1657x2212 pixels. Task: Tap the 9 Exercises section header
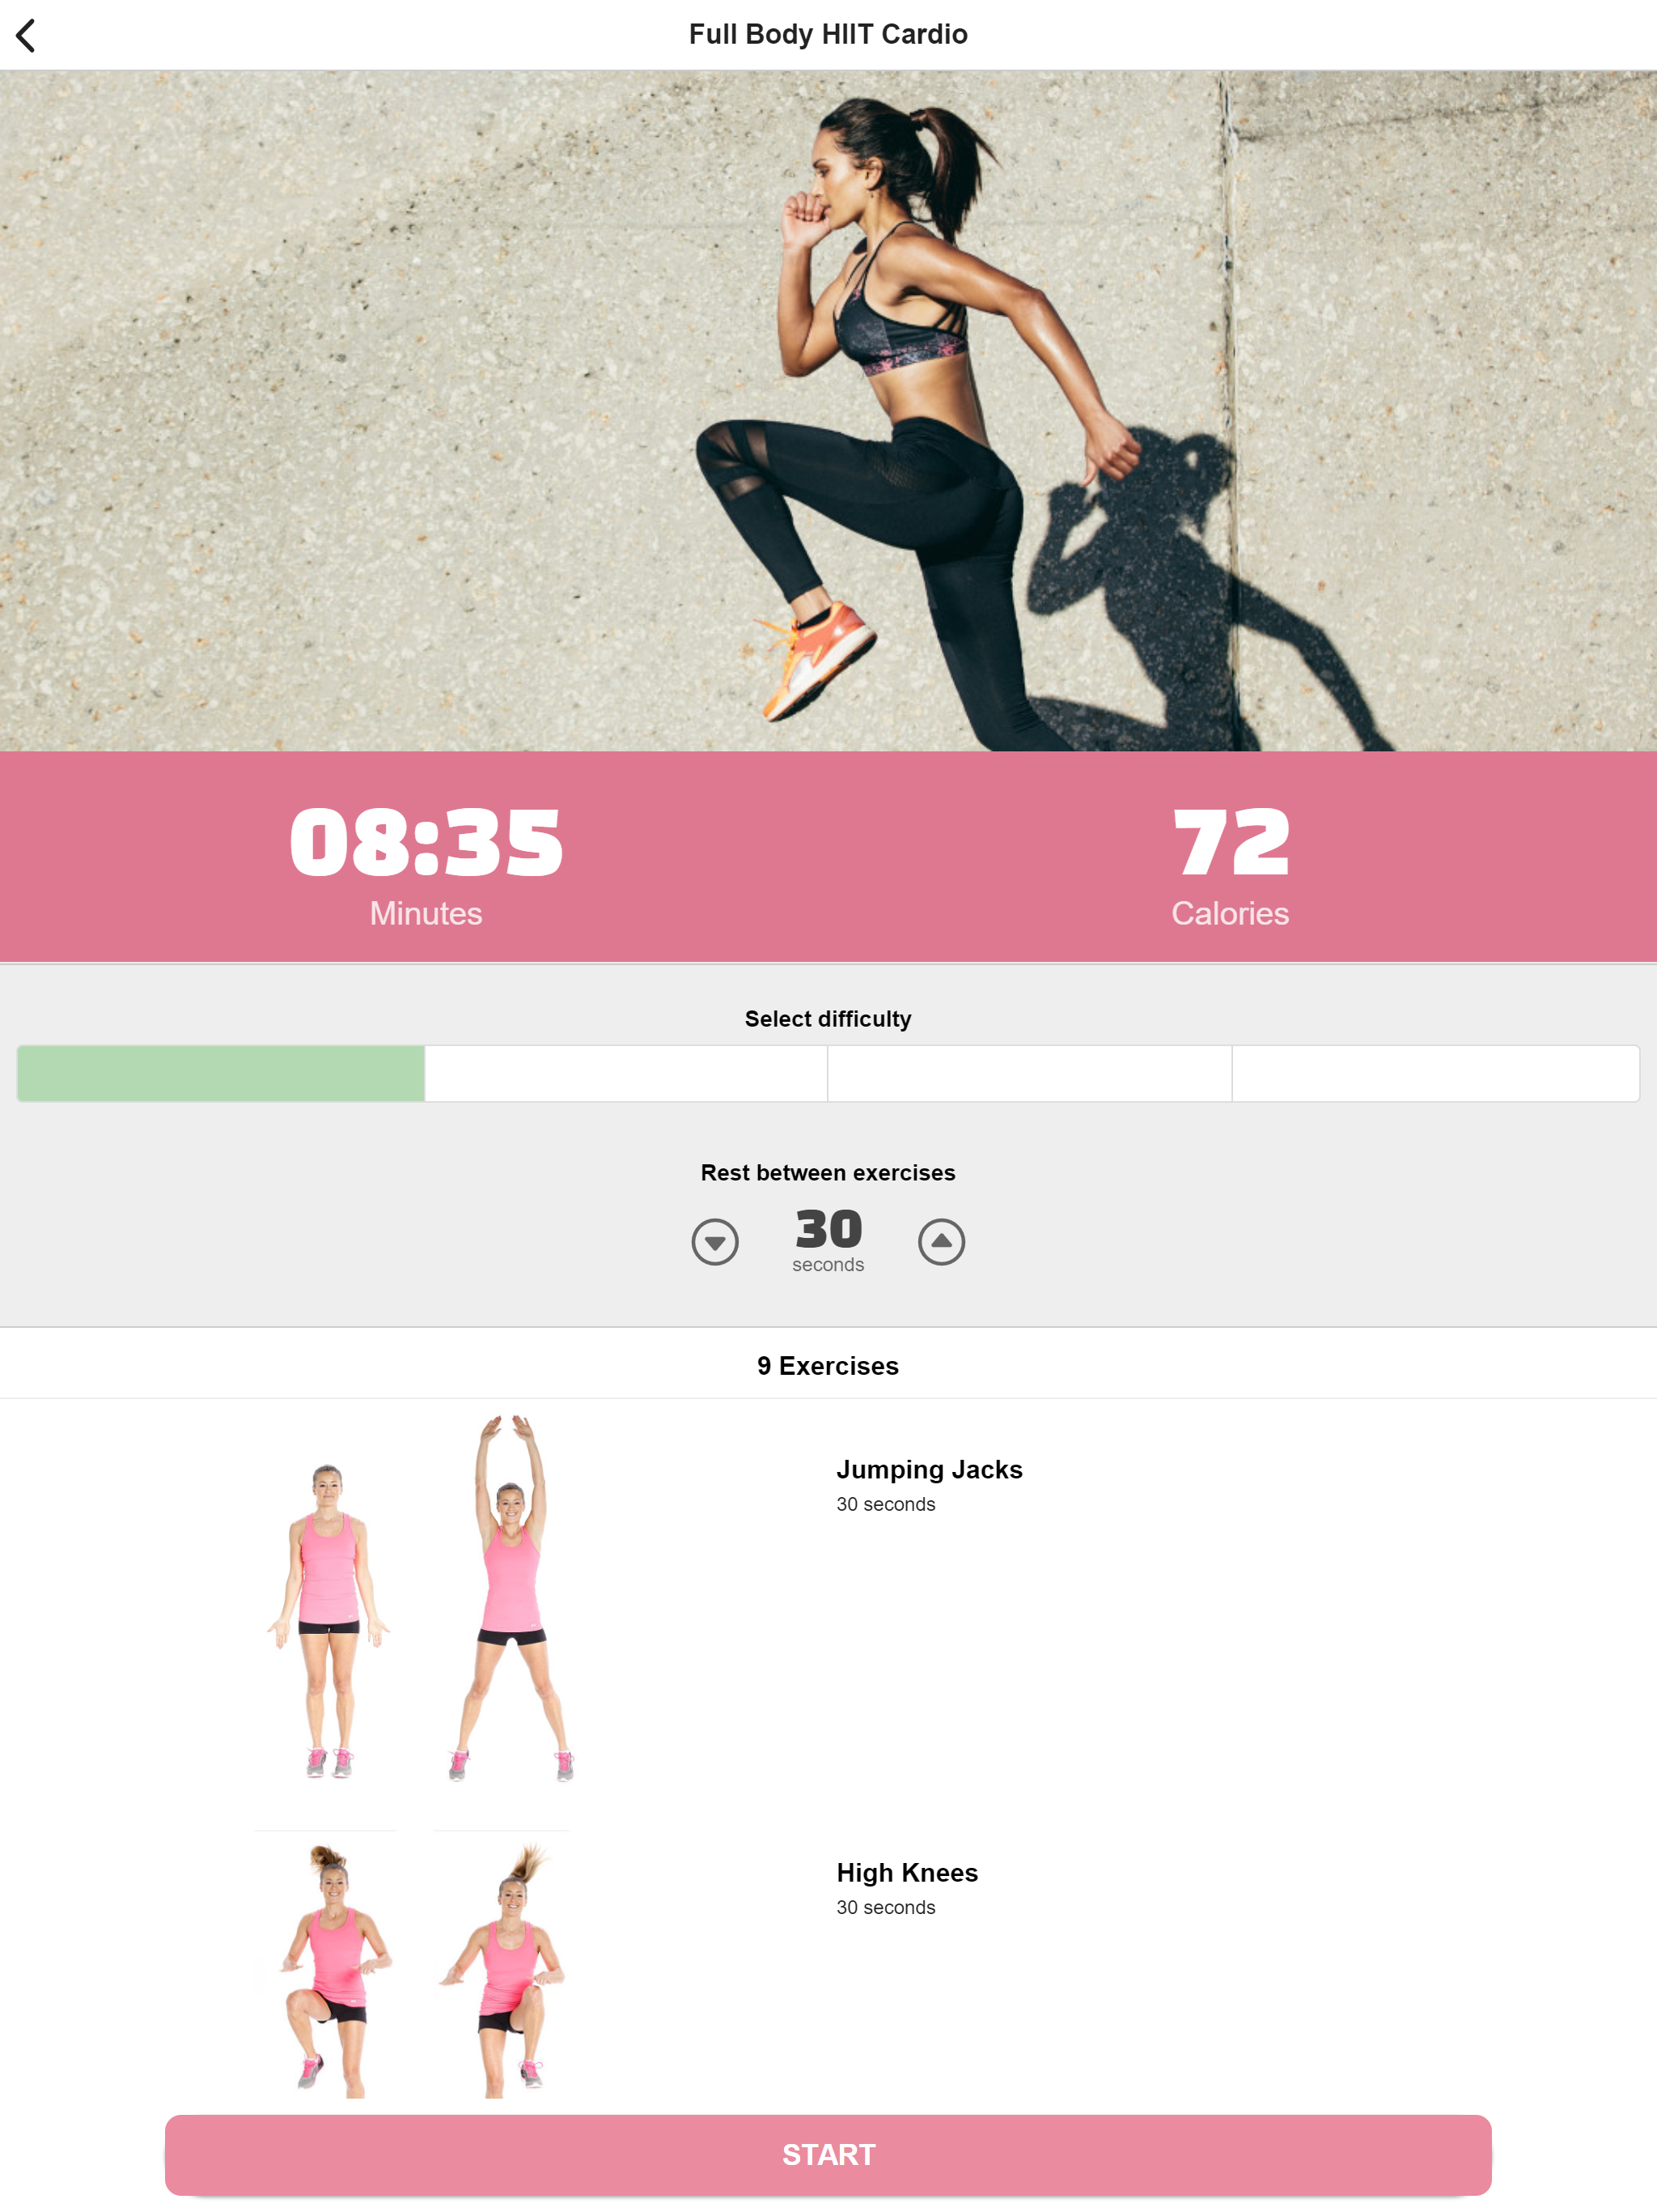tap(828, 1365)
